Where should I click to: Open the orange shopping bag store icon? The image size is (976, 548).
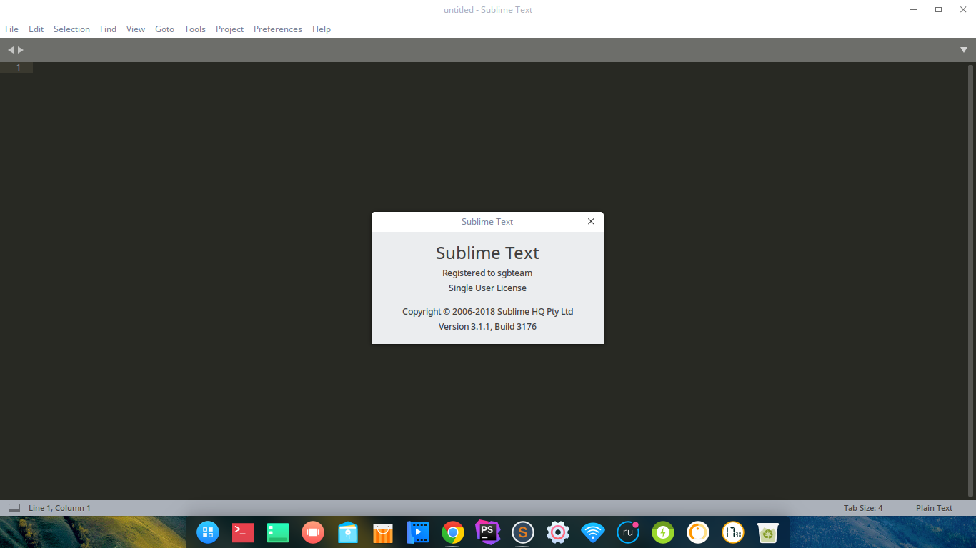383,532
